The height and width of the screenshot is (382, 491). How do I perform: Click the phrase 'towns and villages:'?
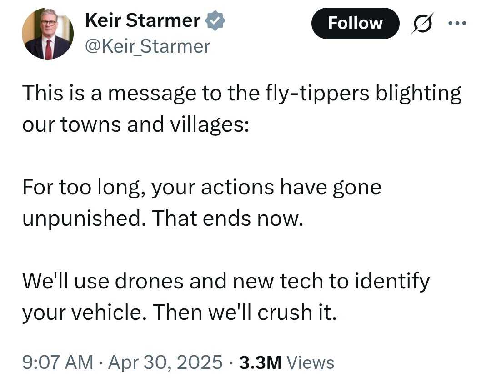155,124
